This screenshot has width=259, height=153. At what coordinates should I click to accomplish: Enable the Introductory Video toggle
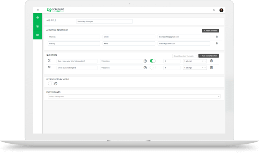click(x=51, y=83)
